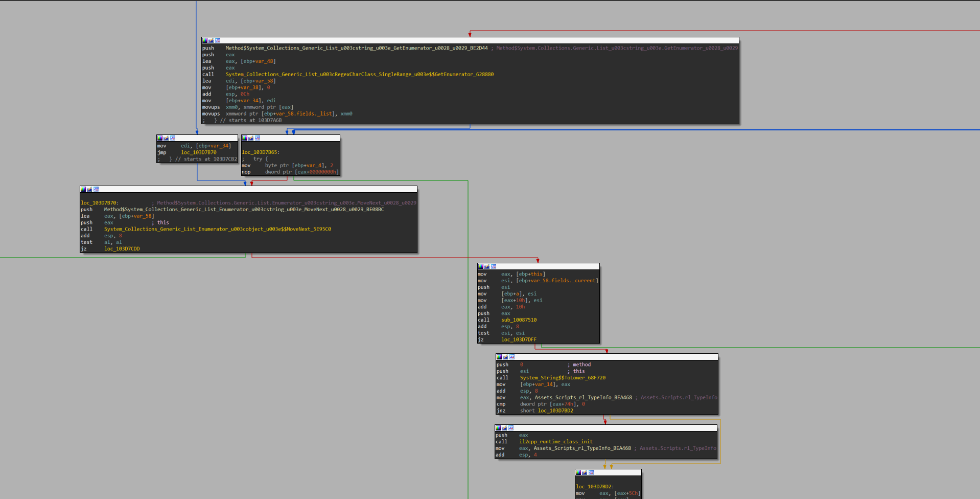The height and width of the screenshot is (499, 980).
Task: Select Enumerator MoveNext_5E95C0 call operand
Action: (218, 229)
